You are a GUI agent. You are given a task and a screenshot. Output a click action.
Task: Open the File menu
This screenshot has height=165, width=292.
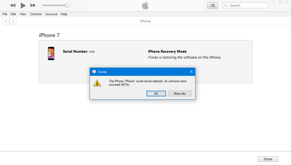(x=5, y=14)
